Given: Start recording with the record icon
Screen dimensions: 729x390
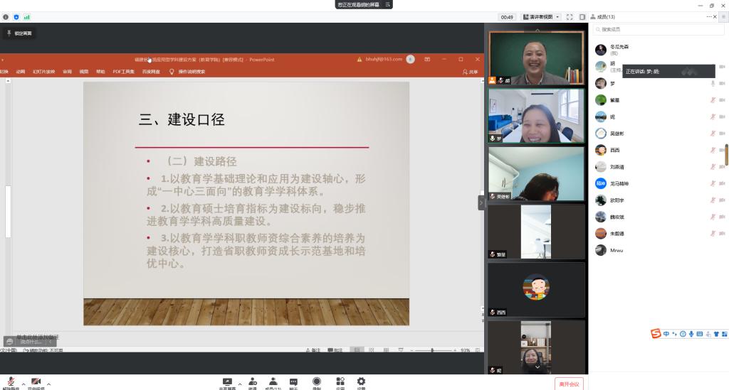Looking at the screenshot, I should coord(317,382).
